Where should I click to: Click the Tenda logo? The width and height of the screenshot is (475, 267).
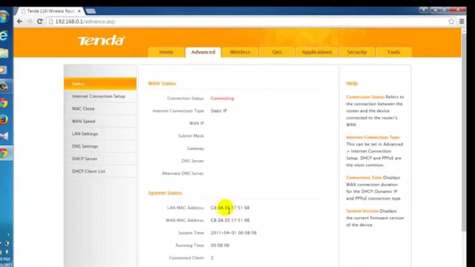pos(101,40)
